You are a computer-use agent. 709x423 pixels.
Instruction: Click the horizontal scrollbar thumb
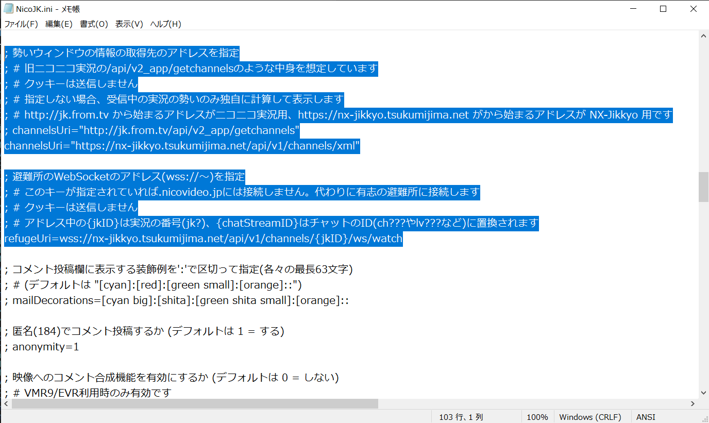coord(195,403)
